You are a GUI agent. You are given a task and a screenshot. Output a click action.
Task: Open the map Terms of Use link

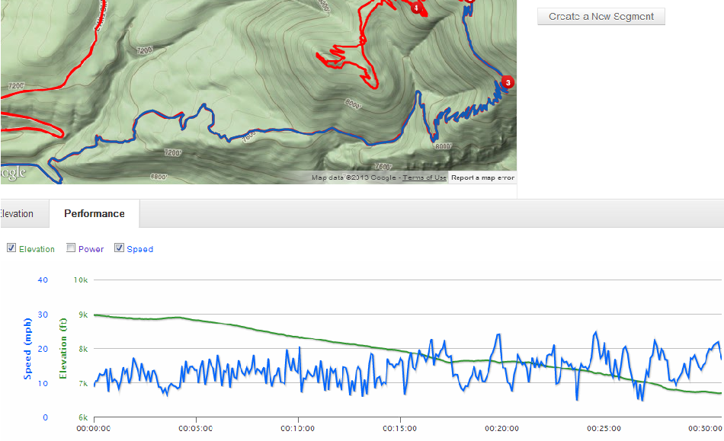click(x=424, y=177)
